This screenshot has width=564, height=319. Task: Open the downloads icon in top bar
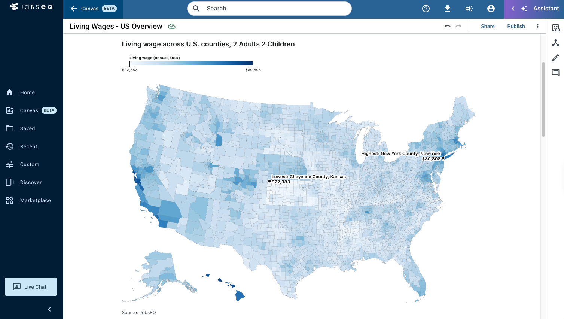pyautogui.click(x=448, y=9)
